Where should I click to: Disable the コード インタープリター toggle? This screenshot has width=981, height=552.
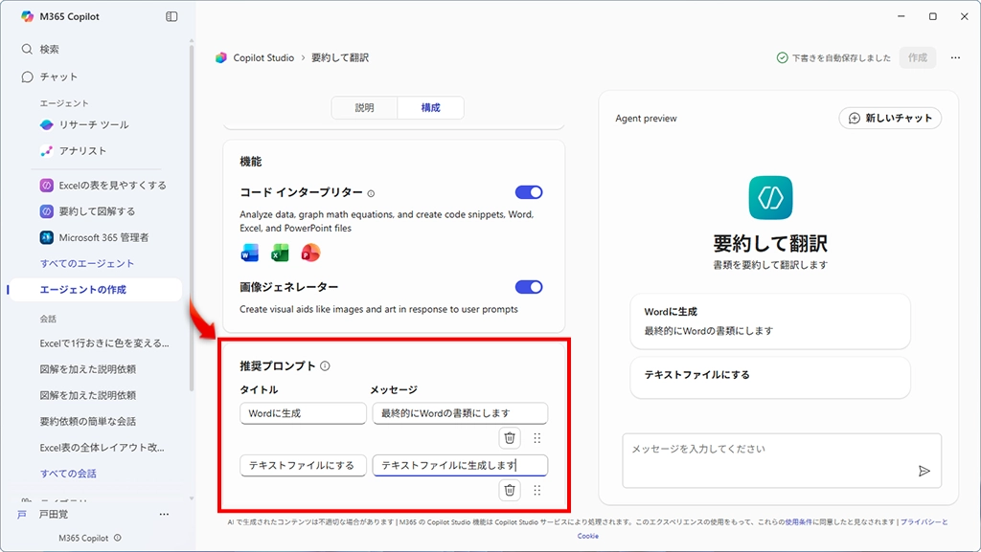coord(529,192)
